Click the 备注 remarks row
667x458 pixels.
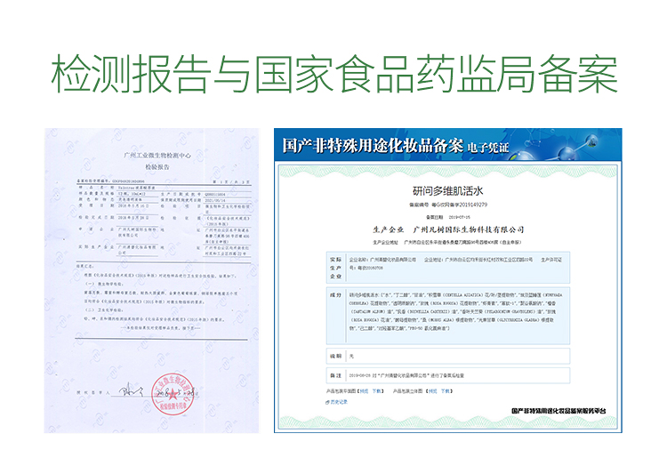click(448, 375)
